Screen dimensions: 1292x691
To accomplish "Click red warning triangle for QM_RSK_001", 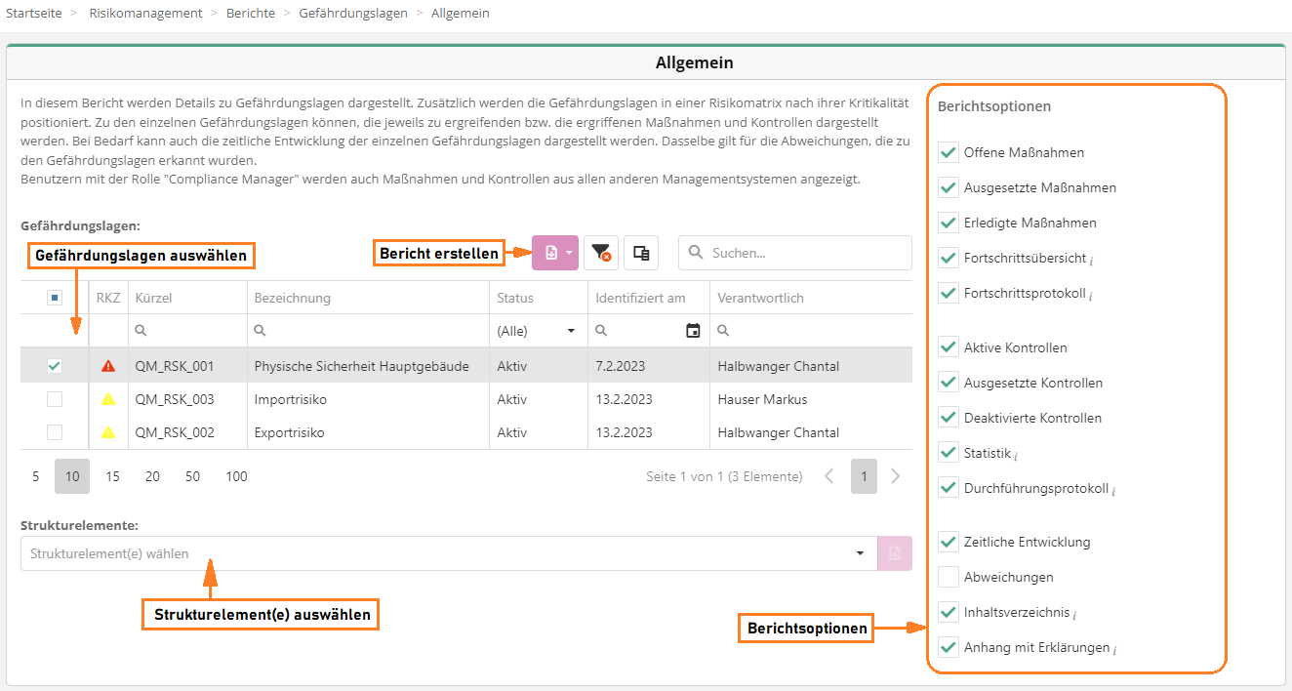I will (108, 366).
